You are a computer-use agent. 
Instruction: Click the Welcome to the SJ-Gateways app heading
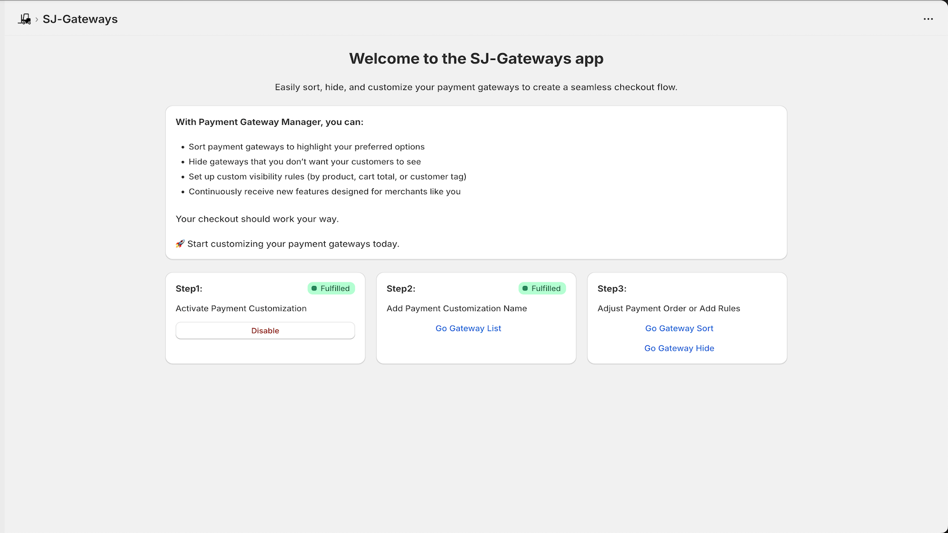click(x=476, y=59)
